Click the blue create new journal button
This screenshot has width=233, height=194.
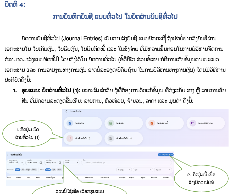(x=166, y=155)
